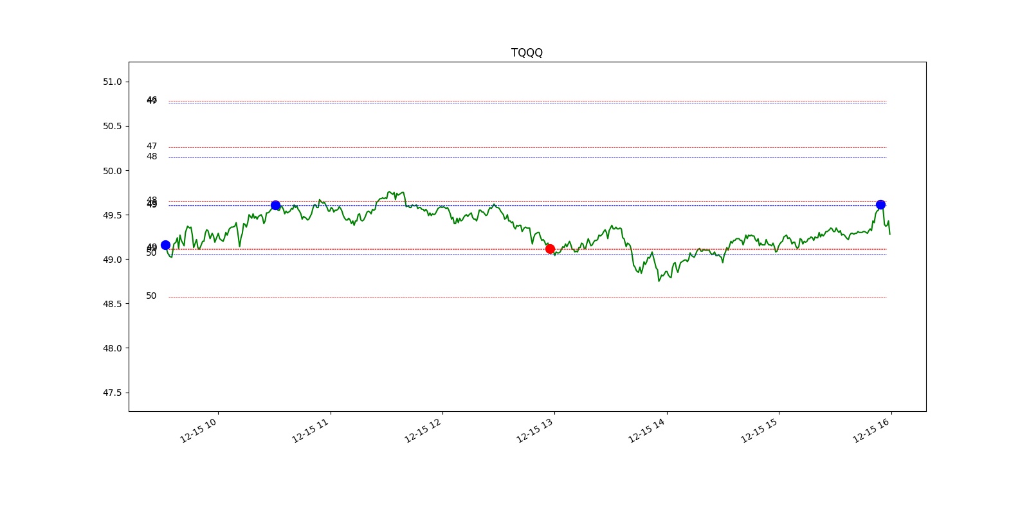1029x514 pixels.
Task: Click the '50' label on the lowest dashed line
Action: click(x=151, y=296)
